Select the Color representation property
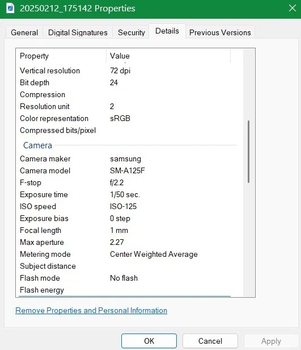This screenshot has height=350, width=301. tap(54, 118)
